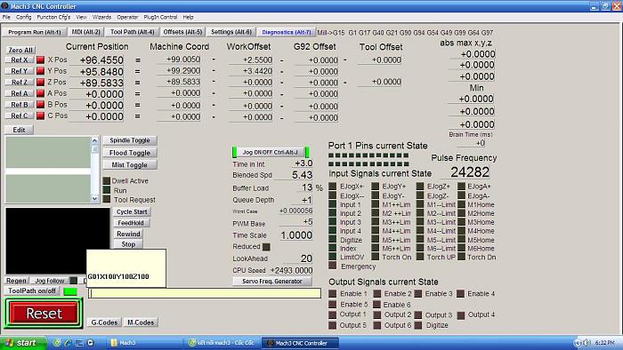This screenshot has height=350, width=623.
Task: Click Ref Z button
Action: click(x=20, y=82)
